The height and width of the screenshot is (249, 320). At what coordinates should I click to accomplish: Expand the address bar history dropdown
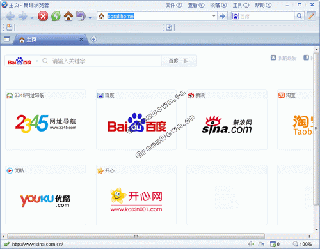pyautogui.click(x=214, y=16)
